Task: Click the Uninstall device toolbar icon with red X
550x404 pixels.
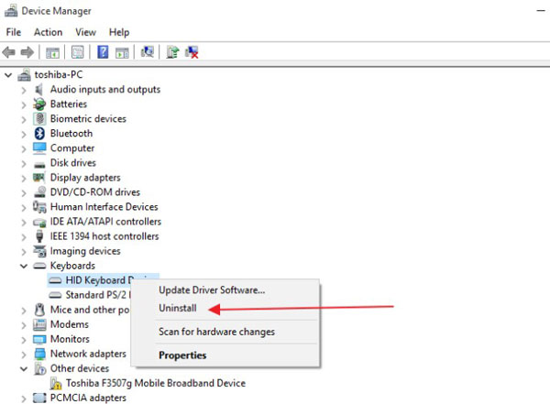Action: pos(192,52)
